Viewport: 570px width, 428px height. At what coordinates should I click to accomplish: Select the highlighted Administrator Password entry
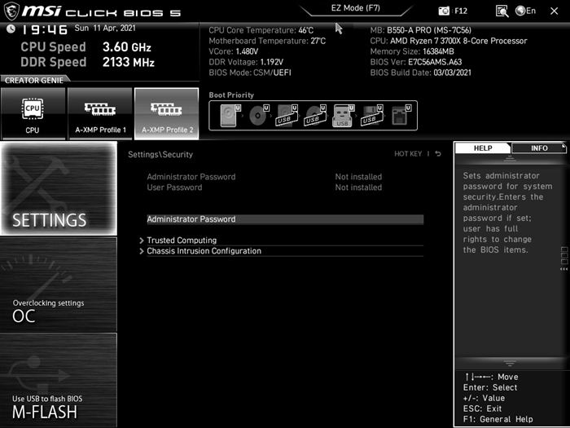click(285, 219)
